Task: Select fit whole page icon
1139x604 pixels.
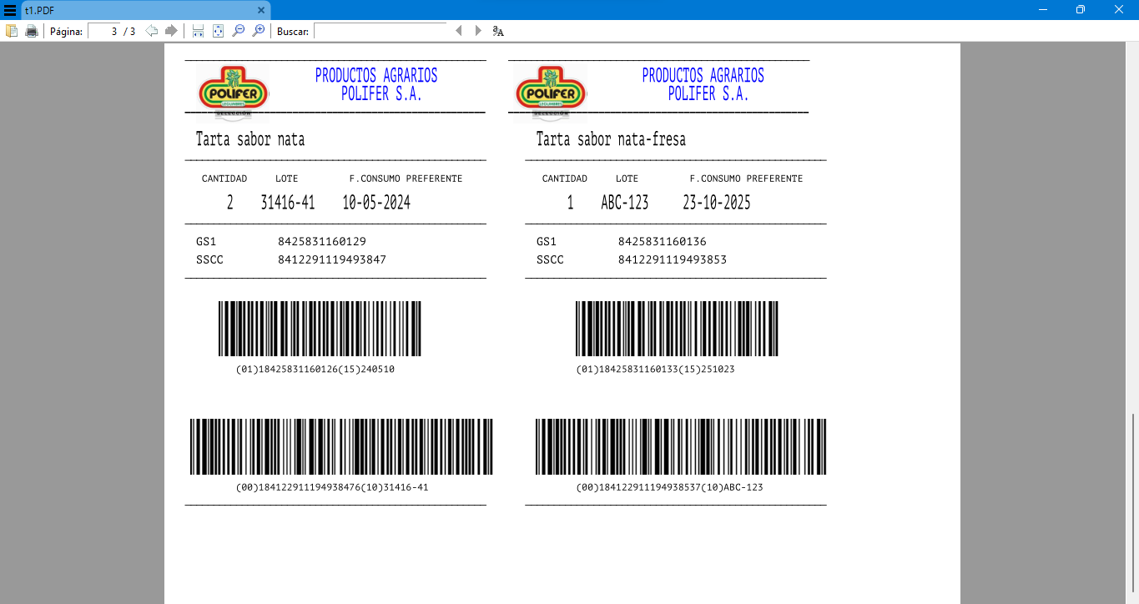Action: 218,31
